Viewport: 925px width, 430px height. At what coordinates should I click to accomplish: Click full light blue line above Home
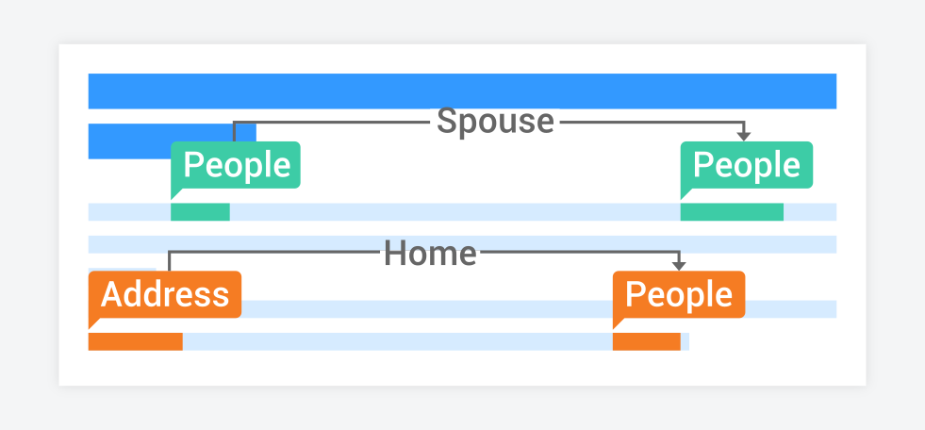click(x=462, y=244)
